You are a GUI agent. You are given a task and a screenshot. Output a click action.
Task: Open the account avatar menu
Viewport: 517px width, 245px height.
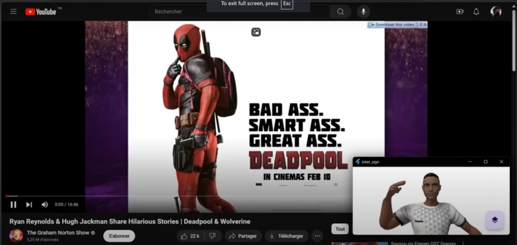point(496,12)
